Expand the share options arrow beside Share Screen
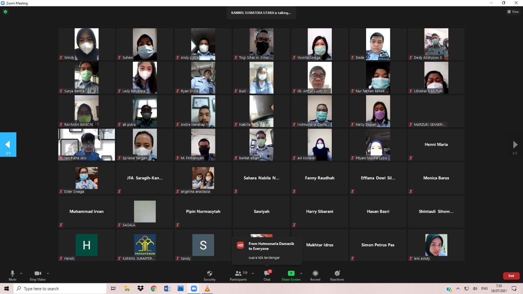Screen dimensions: 523x294 pyautogui.click(x=301, y=273)
